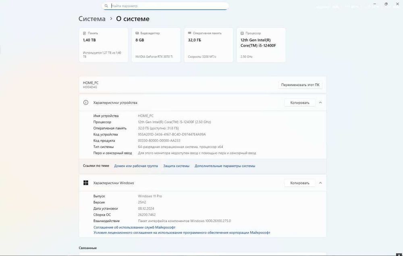This screenshot has height=256, width=403.
Task: Open 'Соглашение об использовании служб Майкрософт'
Action: point(135,227)
